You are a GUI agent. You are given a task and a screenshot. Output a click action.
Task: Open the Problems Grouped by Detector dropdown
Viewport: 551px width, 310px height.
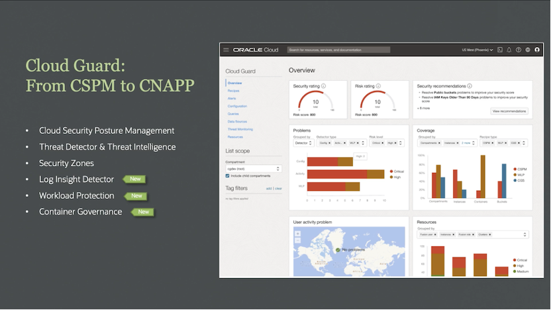pos(303,143)
